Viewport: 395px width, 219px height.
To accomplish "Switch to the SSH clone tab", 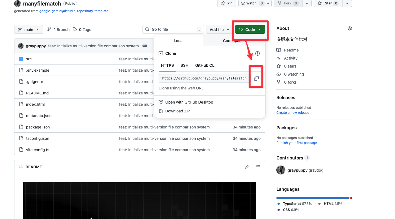I will click(184, 65).
